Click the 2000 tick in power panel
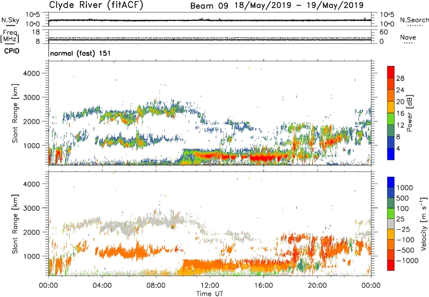 click(32, 121)
